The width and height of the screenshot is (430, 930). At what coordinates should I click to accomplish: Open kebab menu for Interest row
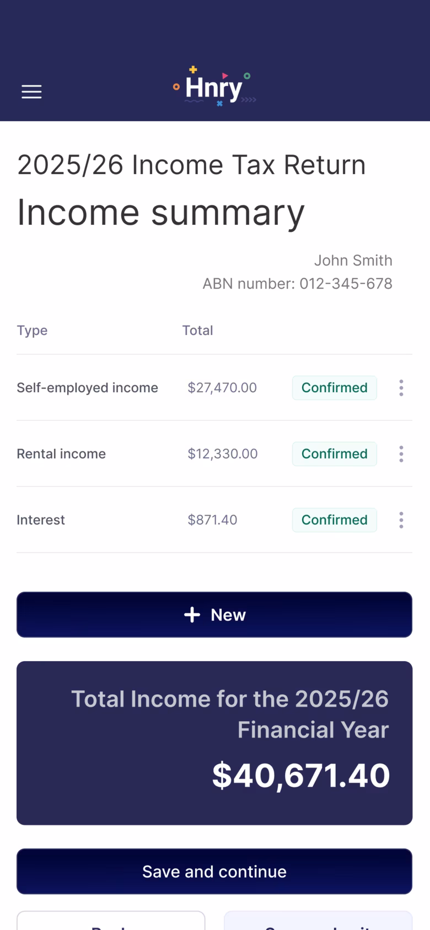point(401,520)
